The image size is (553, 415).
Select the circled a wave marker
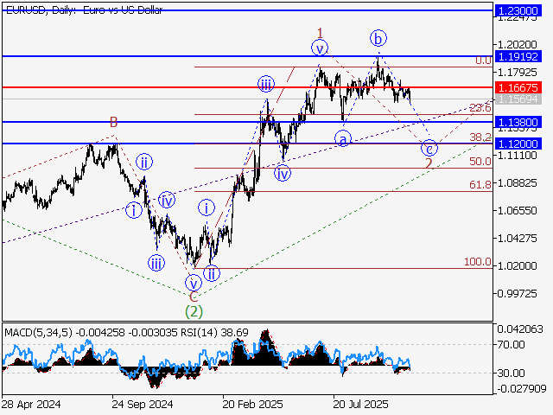click(x=343, y=138)
